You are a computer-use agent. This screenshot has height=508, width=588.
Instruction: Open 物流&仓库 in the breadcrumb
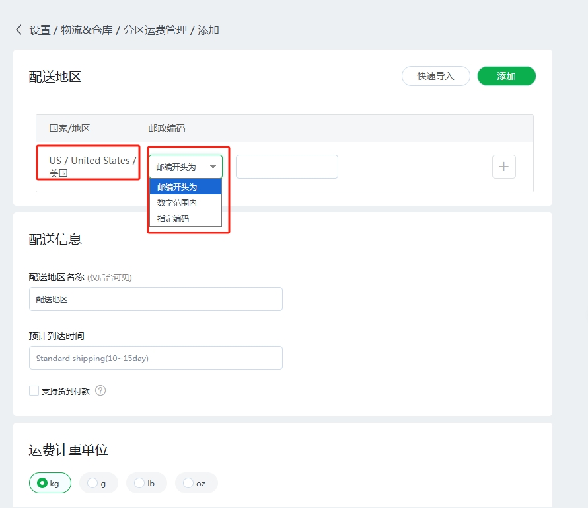[x=87, y=30]
